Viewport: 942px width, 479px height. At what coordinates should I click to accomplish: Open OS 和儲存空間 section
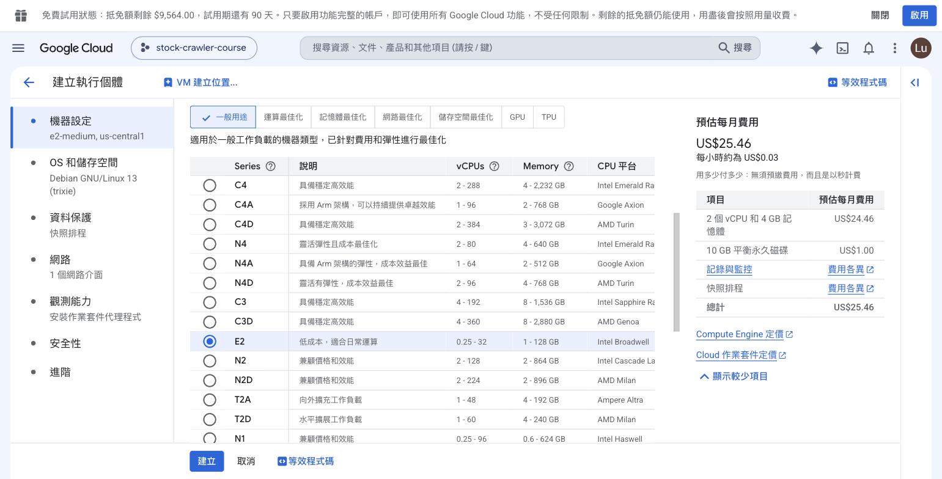(x=92, y=177)
